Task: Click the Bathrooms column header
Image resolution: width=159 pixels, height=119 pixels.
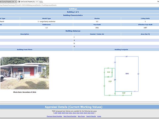Action: tap(46, 25)
